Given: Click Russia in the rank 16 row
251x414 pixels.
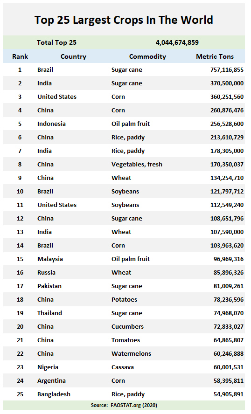Looking at the screenshot, I should click(x=46, y=272).
